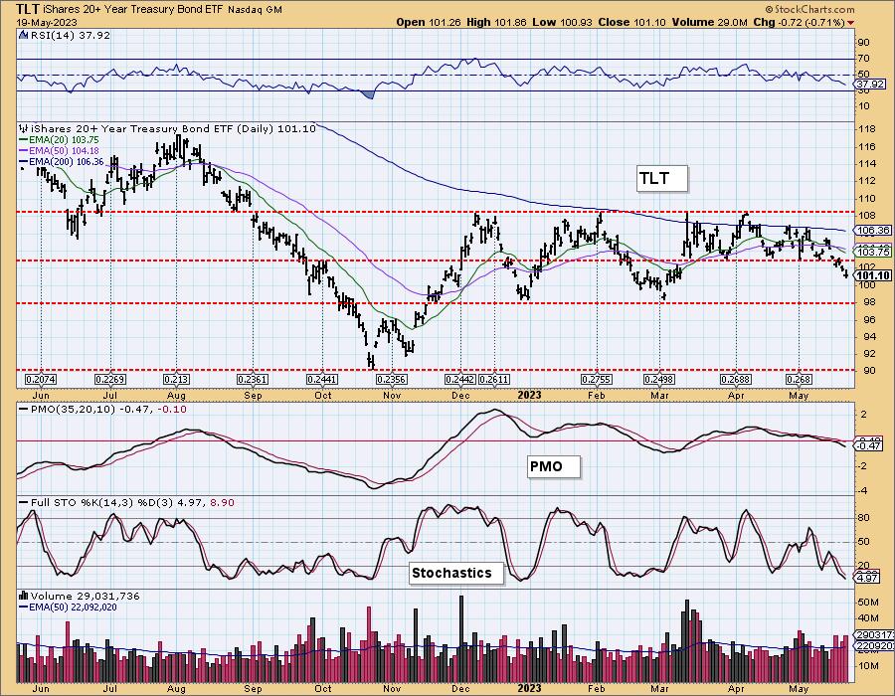Click the -0.47 PMO value tag
The width and height of the screenshot is (895, 696).
point(869,446)
